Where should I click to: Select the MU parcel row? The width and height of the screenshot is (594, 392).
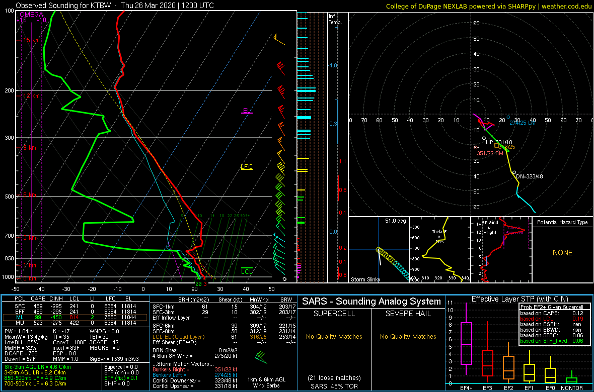point(75,324)
